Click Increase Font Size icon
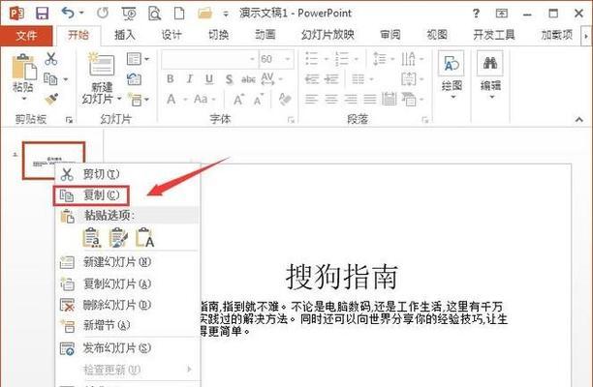Image resolution: width=593 pixels, height=387 pixels. tap(238, 100)
